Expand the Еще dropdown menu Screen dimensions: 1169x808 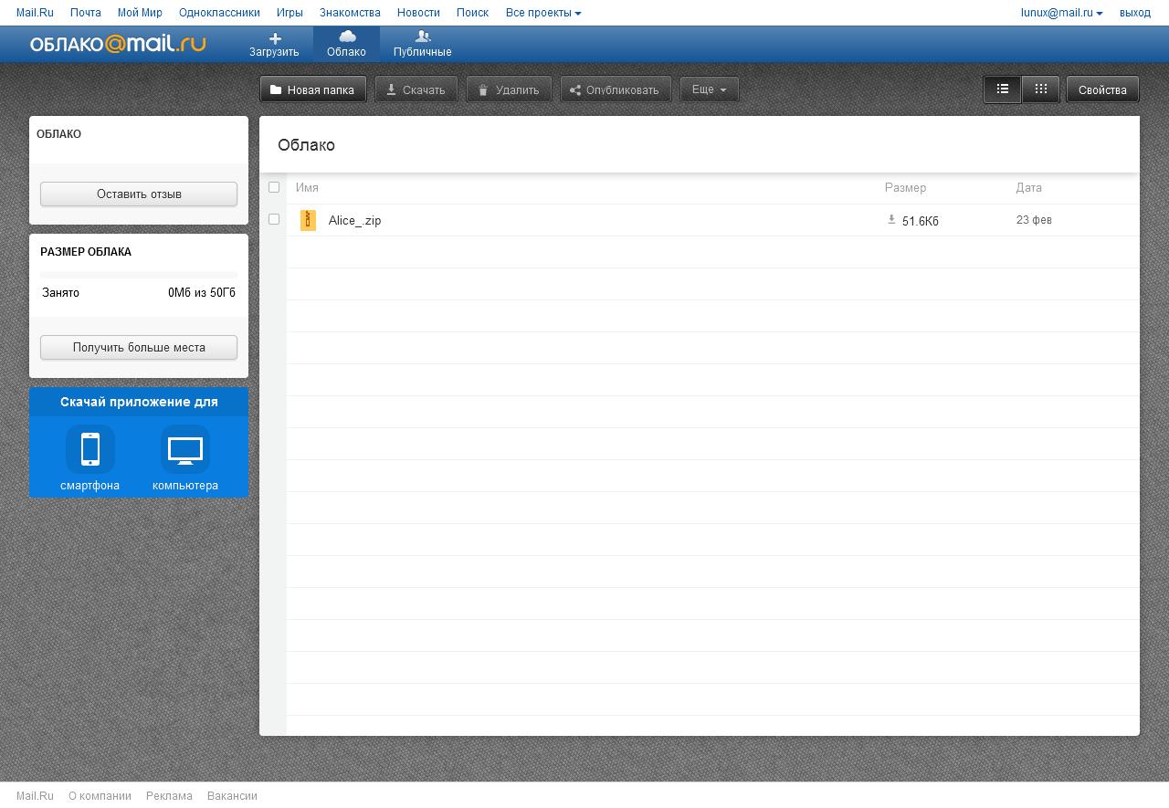coord(709,89)
